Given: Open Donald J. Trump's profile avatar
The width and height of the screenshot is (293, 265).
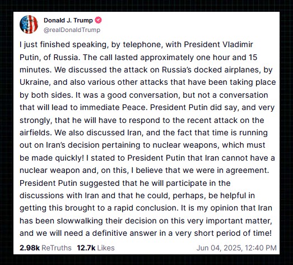Looking at the screenshot, I should pyautogui.click(x=29, y=25).
